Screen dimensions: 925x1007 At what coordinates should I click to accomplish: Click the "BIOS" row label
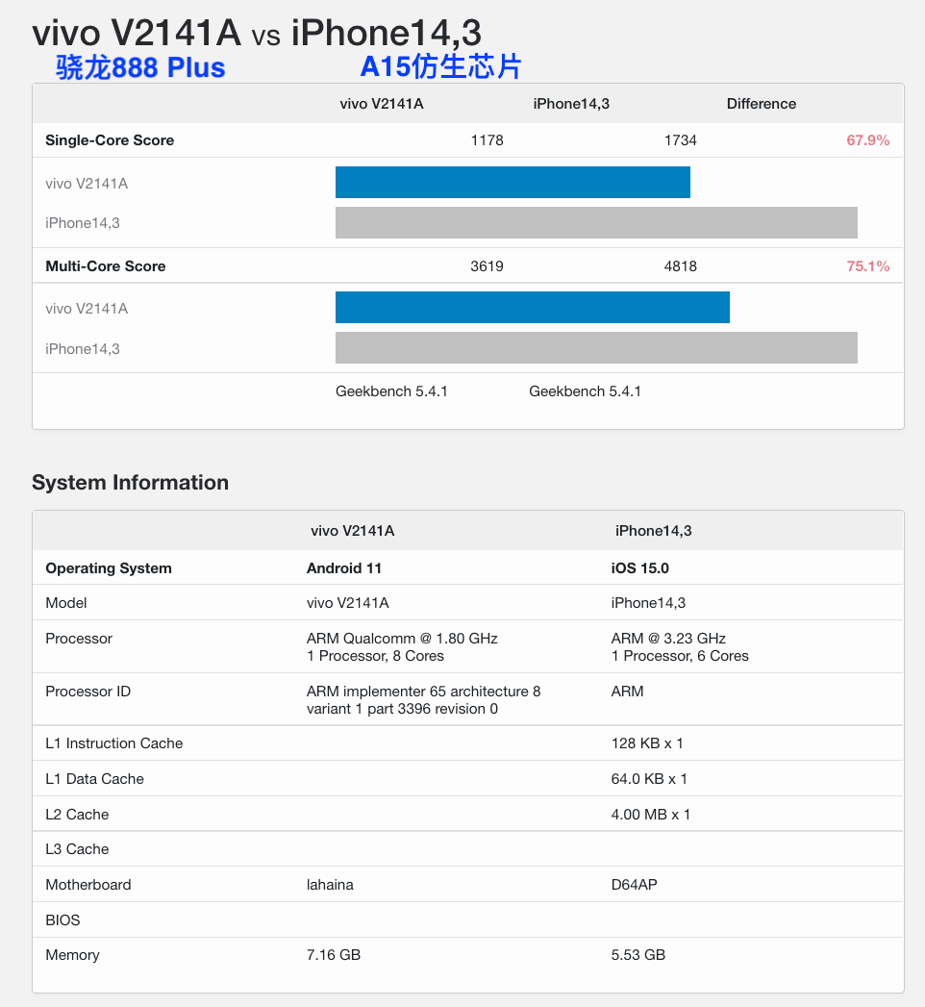click(x=62, y=919)
